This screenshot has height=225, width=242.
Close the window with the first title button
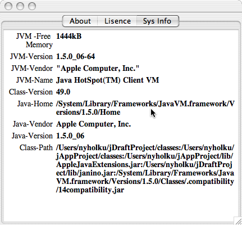tap(8, 6)
